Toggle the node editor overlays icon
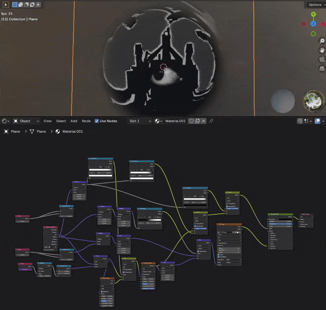The width and height of the screenshot is (326, 310). 317,121
